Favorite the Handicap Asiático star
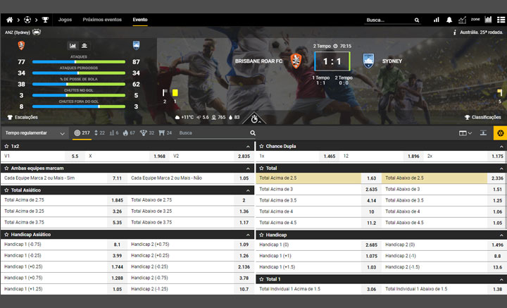Viewport: 507px width, 308px height. point(6,235)
